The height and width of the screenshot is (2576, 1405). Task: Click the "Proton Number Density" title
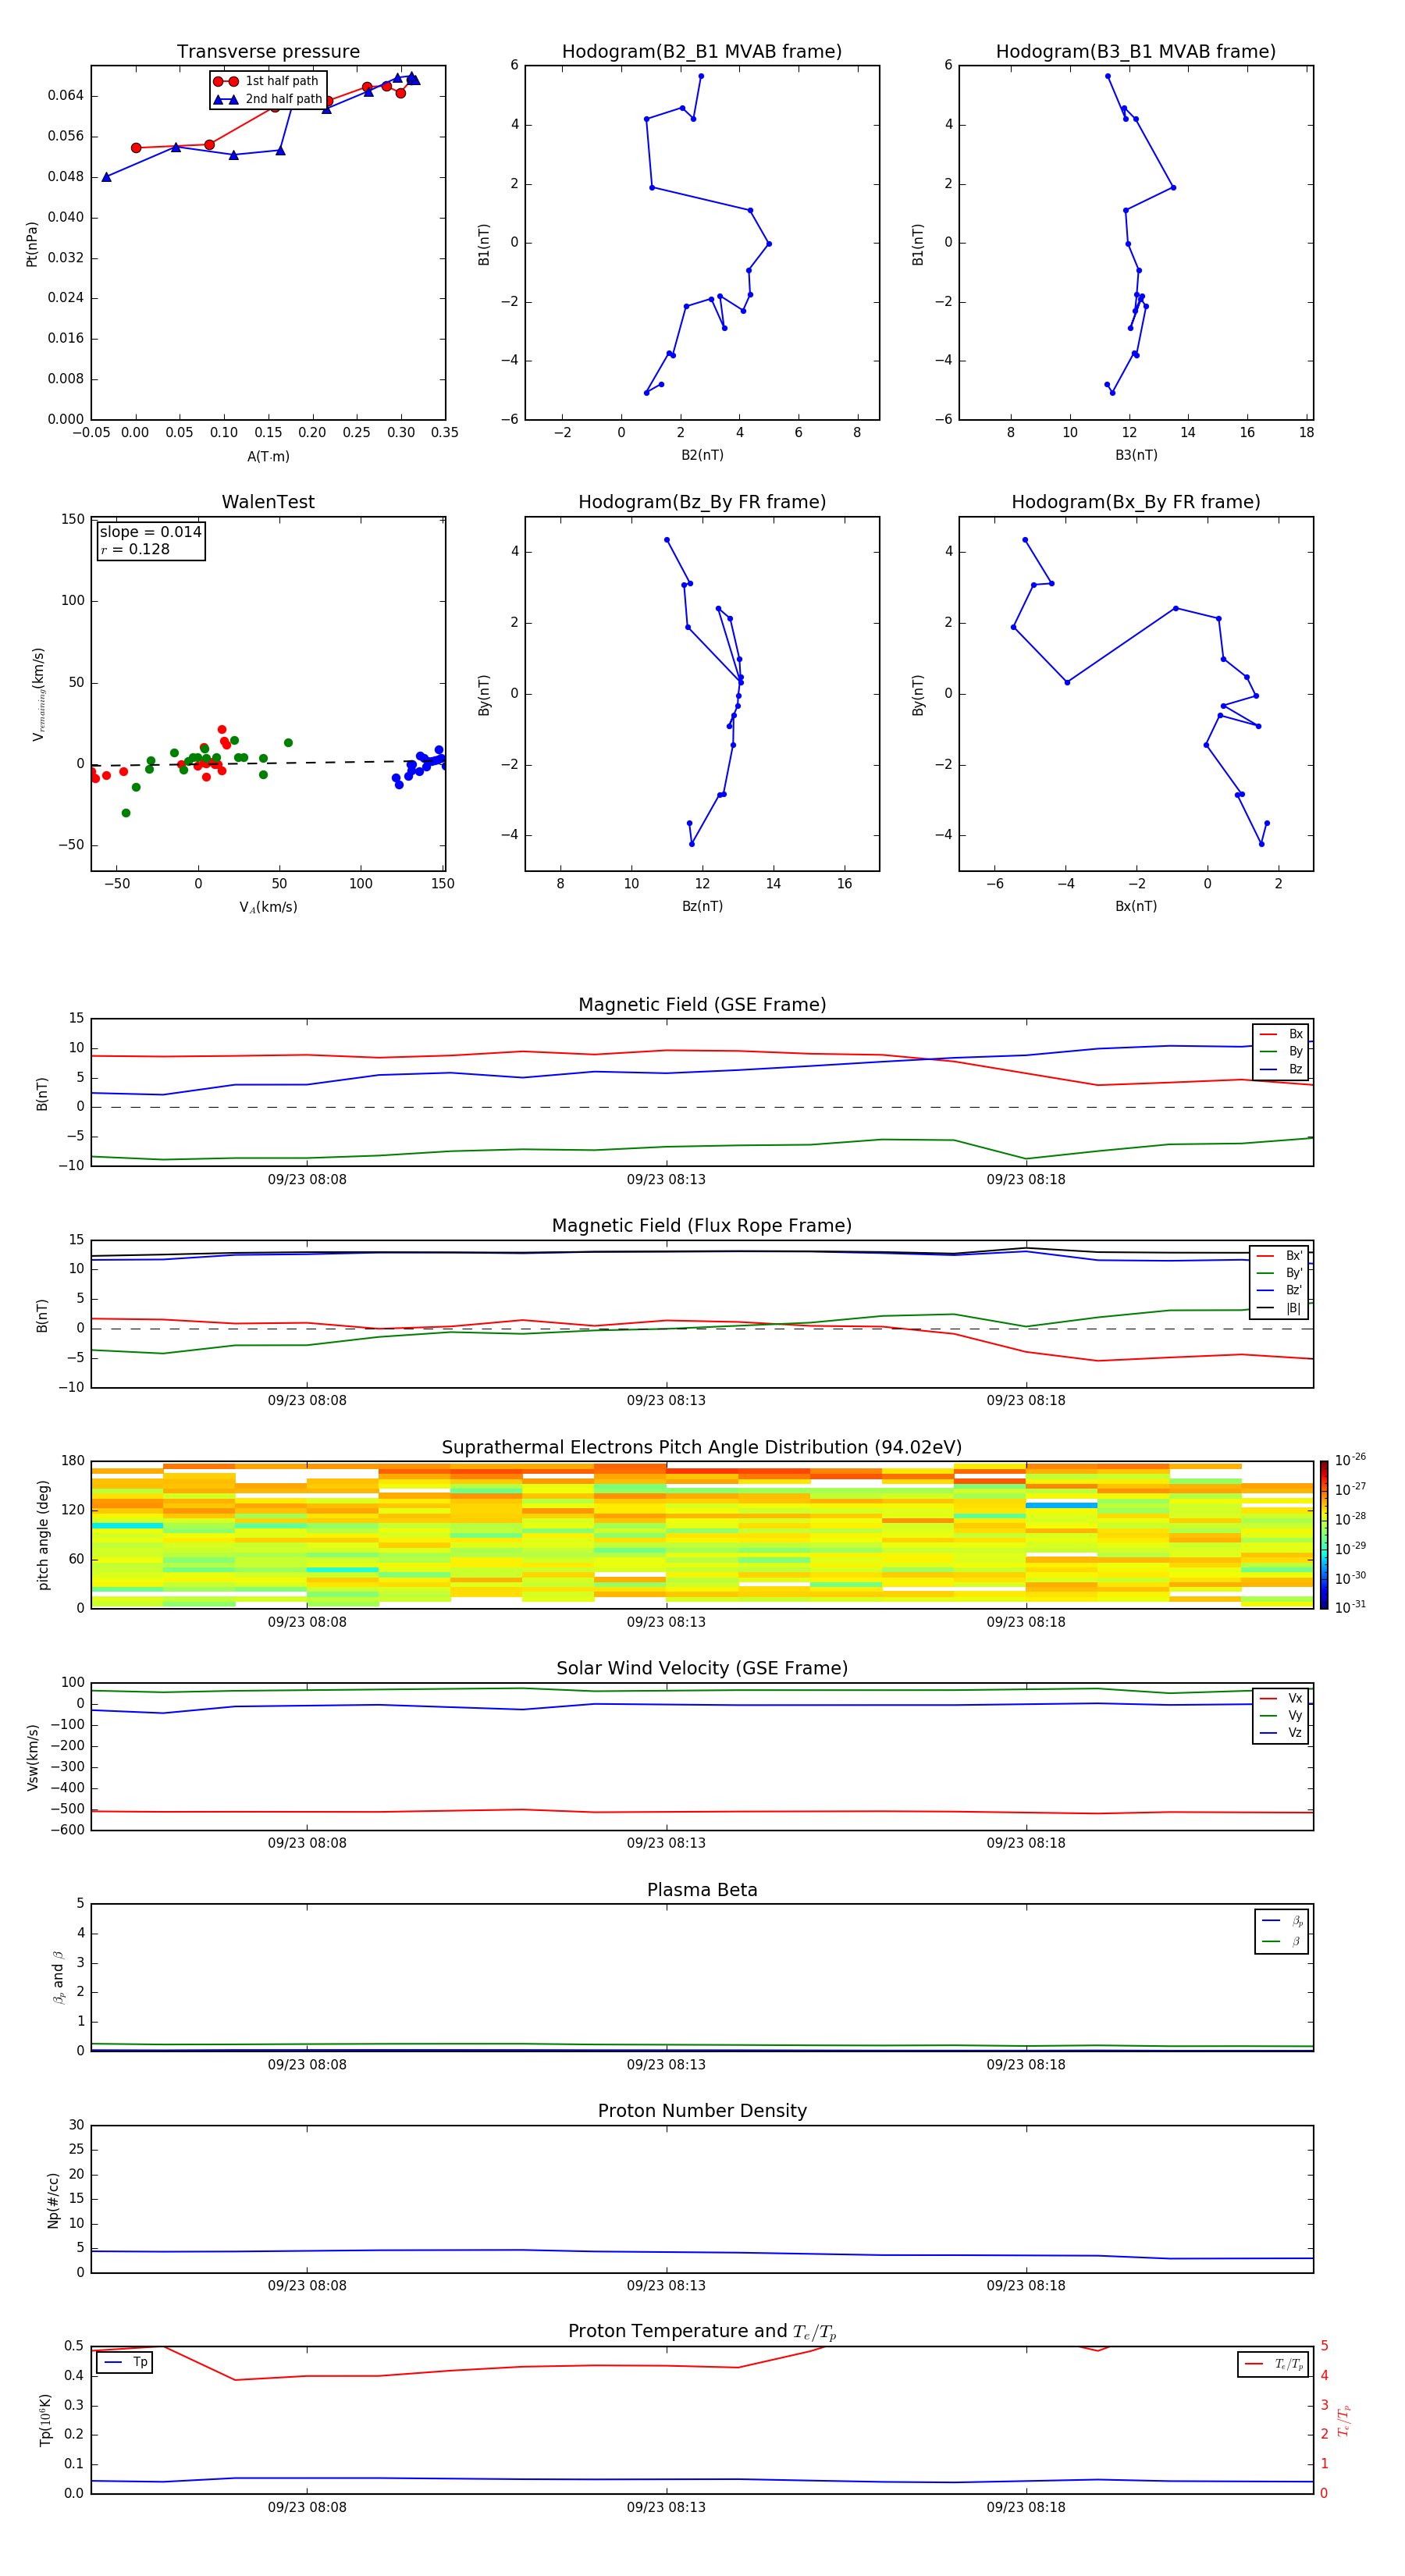pyautogui.click(x=702, y=2111)
